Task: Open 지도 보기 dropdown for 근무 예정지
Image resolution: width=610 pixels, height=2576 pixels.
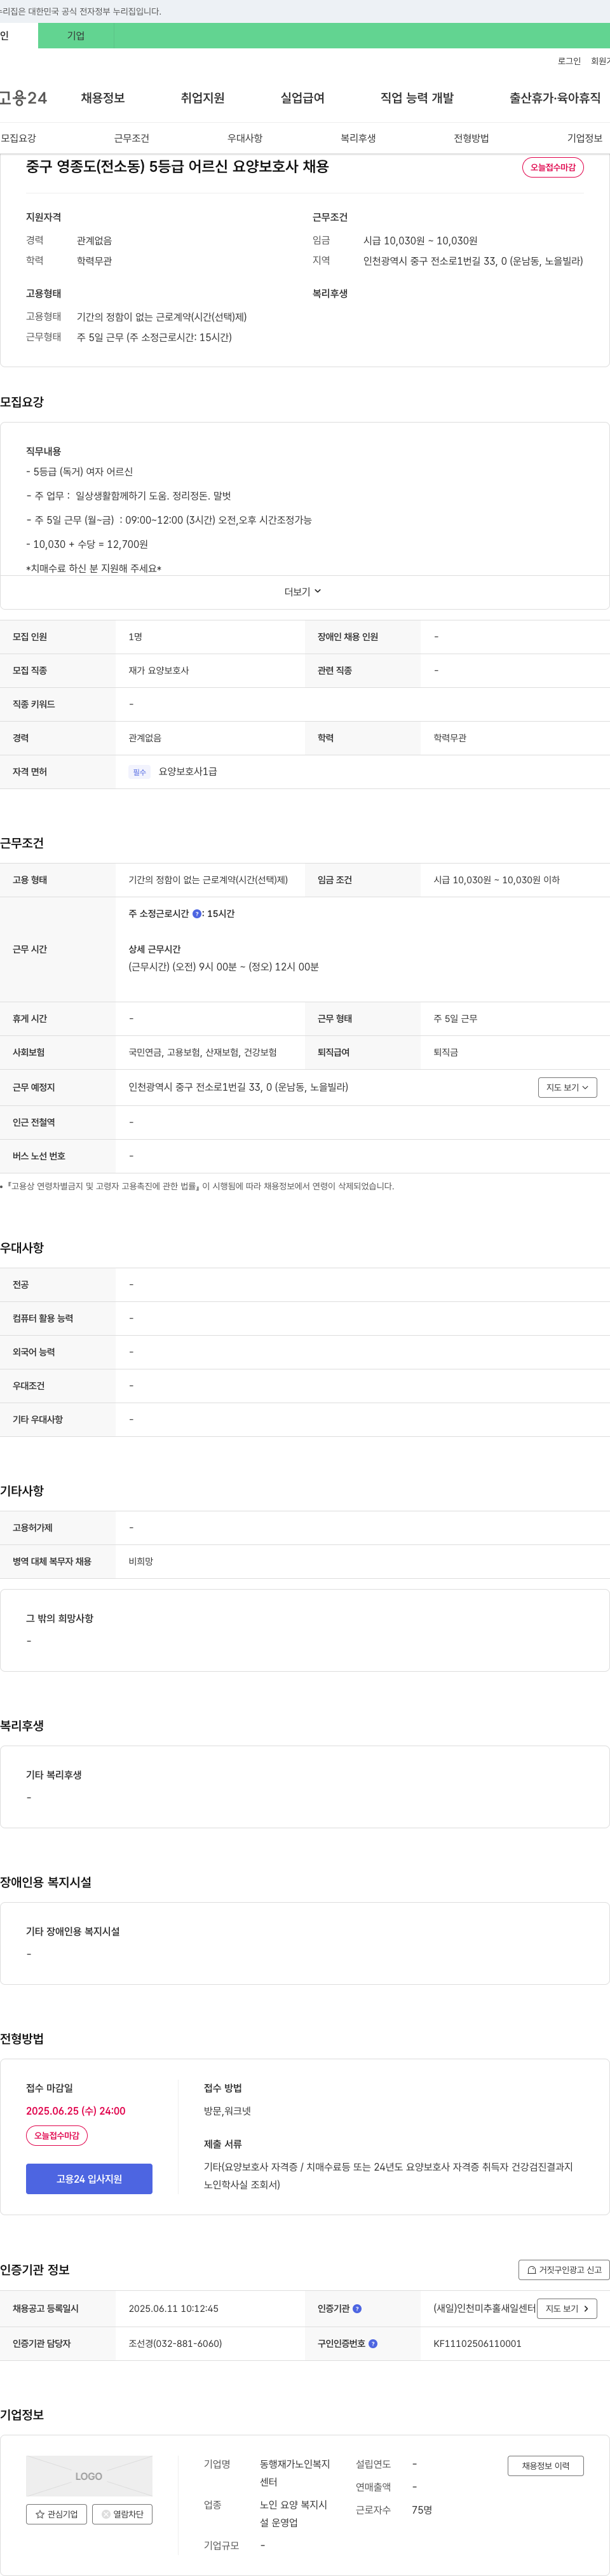Action: point(567,1087)
